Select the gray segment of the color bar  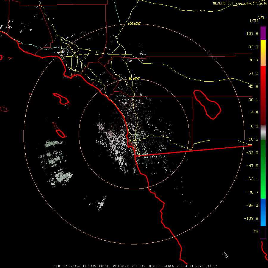263,133
